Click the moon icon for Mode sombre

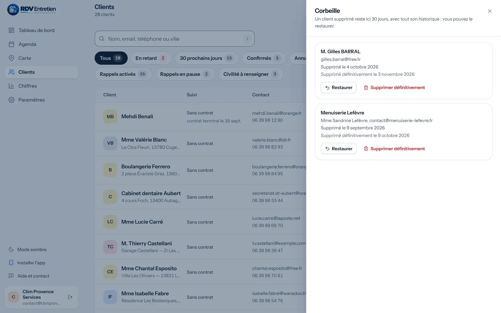point(11,249)
